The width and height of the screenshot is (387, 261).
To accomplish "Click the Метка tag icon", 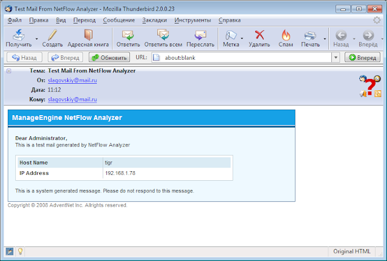I will point(231,35).
